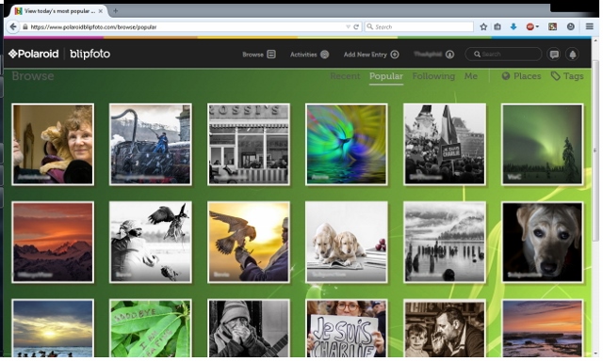Viewport: 603px width, 361px height.
Task: Open the sepia man and child photo
Action: [x=445, y=328]
